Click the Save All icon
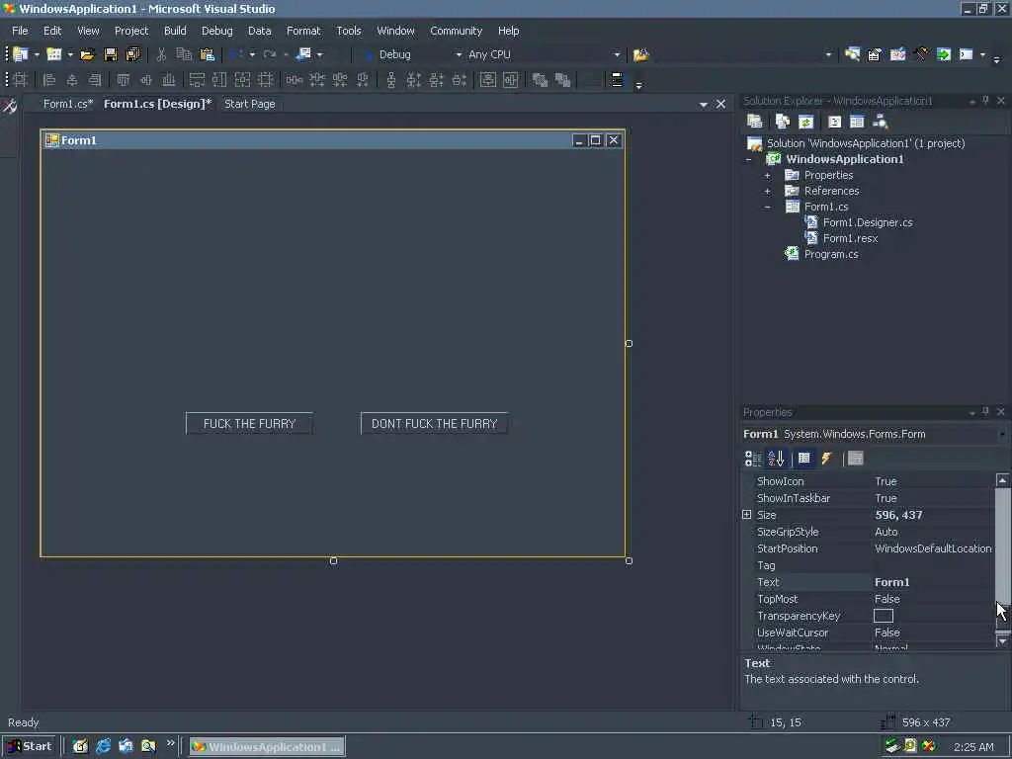This screenshot has width=1012, height=759. [133, 55]
